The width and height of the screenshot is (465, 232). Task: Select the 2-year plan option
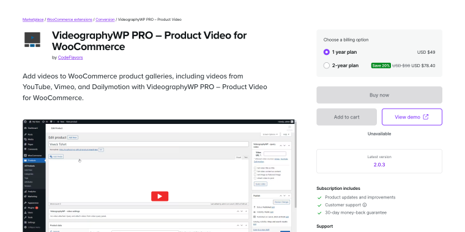327,65
